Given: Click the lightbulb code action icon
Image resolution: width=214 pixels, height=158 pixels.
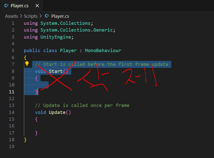Looking at the screenshot, I should [x=27, y=64].
